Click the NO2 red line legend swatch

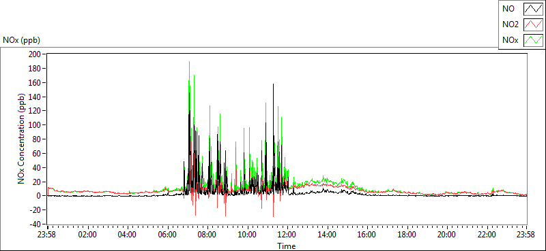click(533, 24)
